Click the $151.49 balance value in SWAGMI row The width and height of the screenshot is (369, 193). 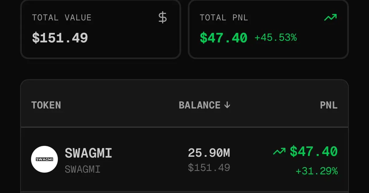click(x=209, y=168)
